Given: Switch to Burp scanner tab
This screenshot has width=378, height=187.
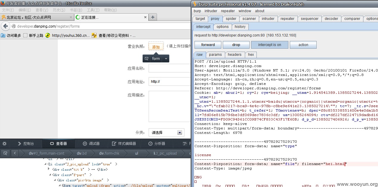Looking at the screenshot, I should pyautogui.click(x=249, y=19).
